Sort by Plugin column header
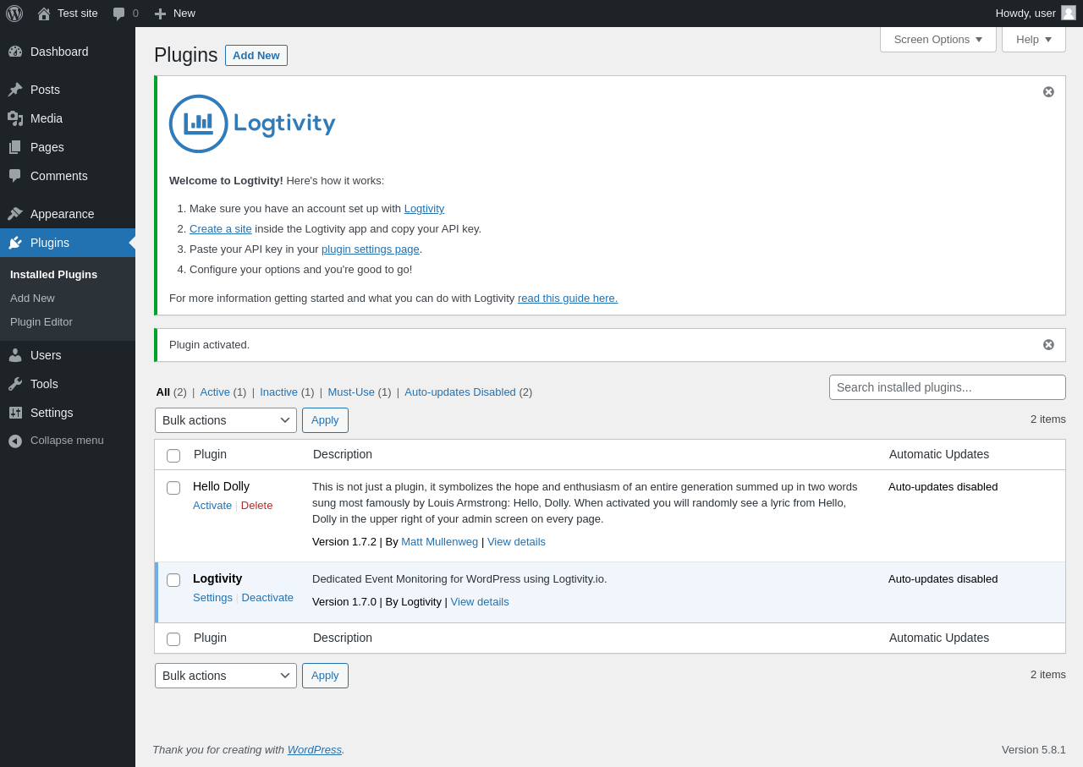 click(x=210, y=454)
